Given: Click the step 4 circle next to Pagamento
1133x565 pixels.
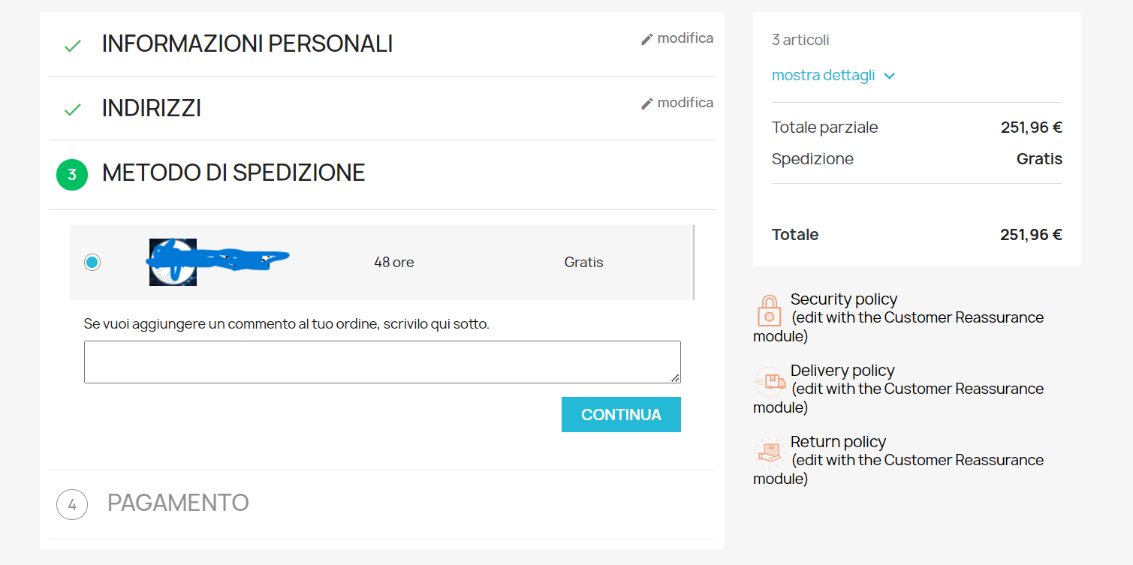Looking at the screenshot, I should pyautogui.click(x=72, y=504).
